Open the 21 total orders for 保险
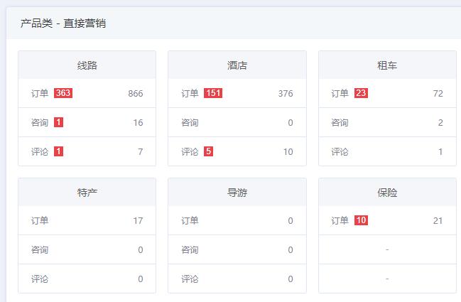This screenshot has height=302, width=461. click(438, 221)
